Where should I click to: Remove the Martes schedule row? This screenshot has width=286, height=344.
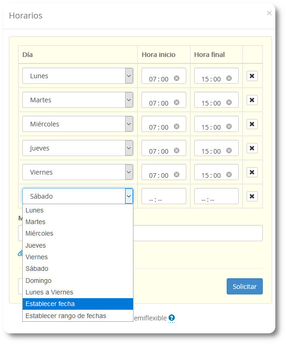[252, 100]
